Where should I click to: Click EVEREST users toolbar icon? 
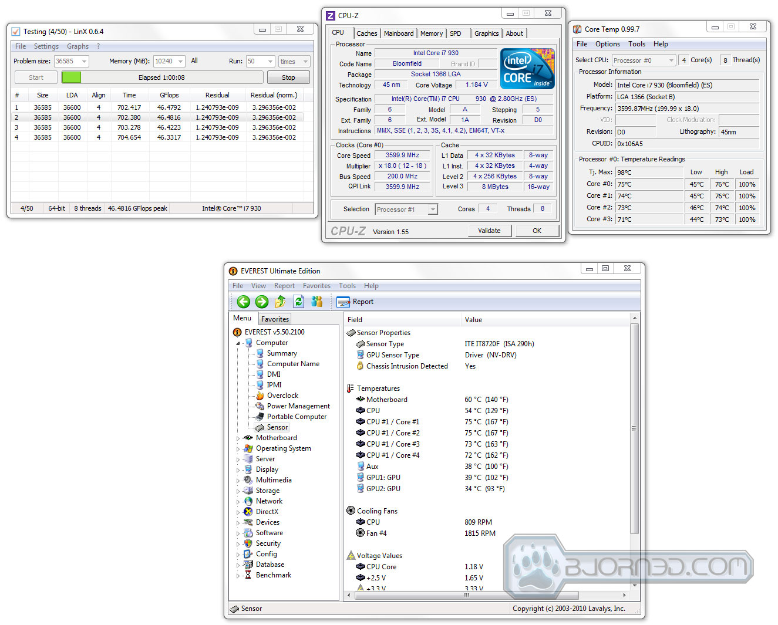click(x=317, y=302)
